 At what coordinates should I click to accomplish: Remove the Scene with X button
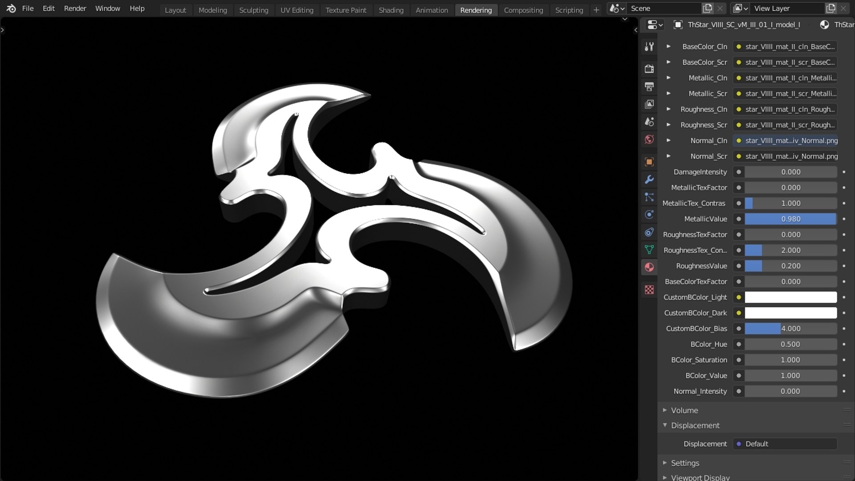point(720,8)
